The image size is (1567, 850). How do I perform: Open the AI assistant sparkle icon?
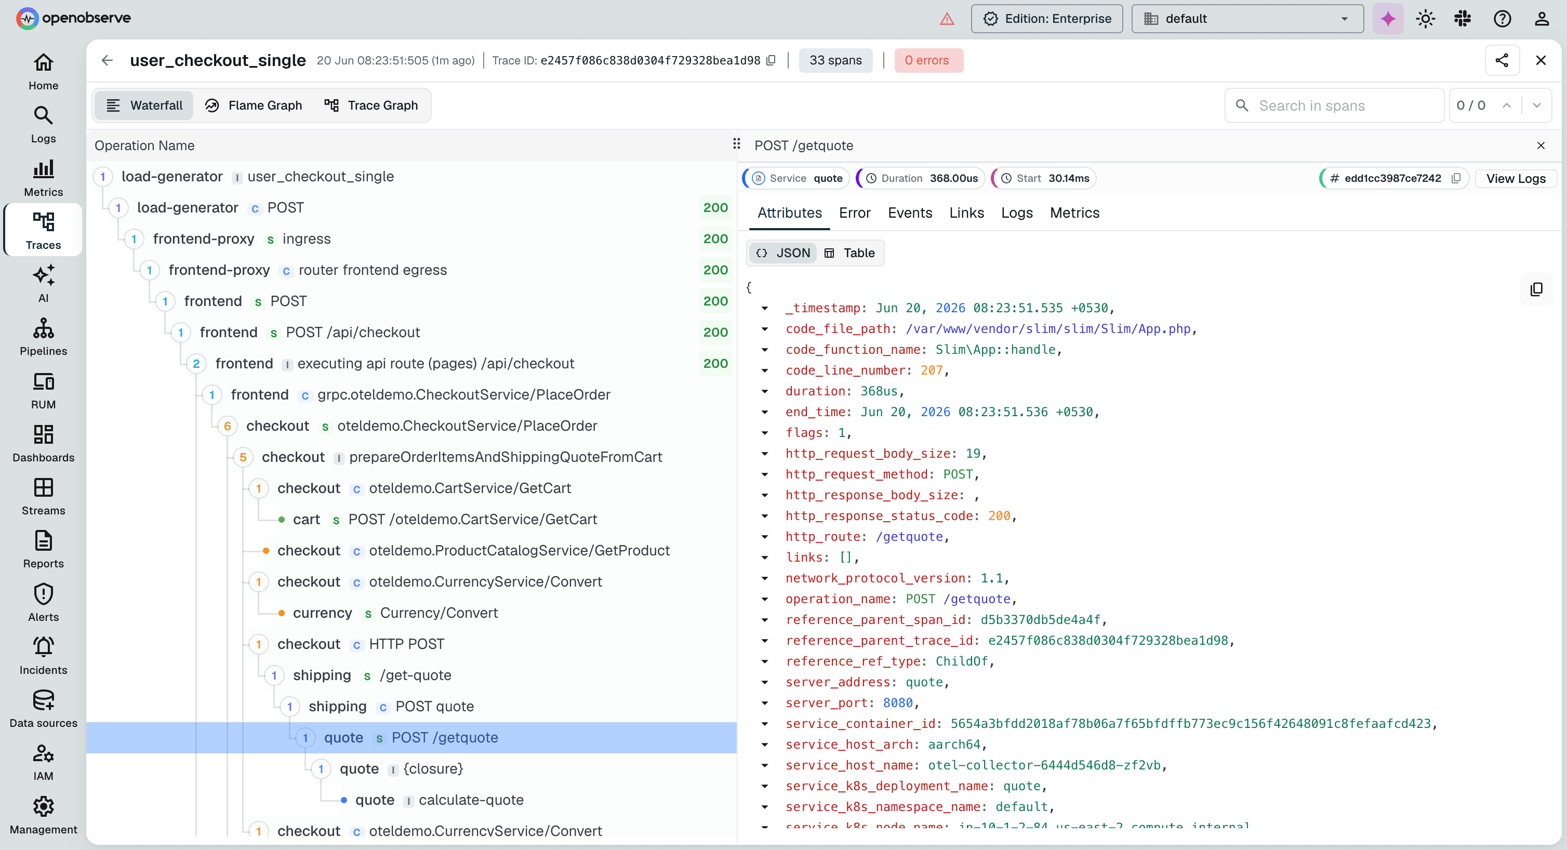[1388, 19]
